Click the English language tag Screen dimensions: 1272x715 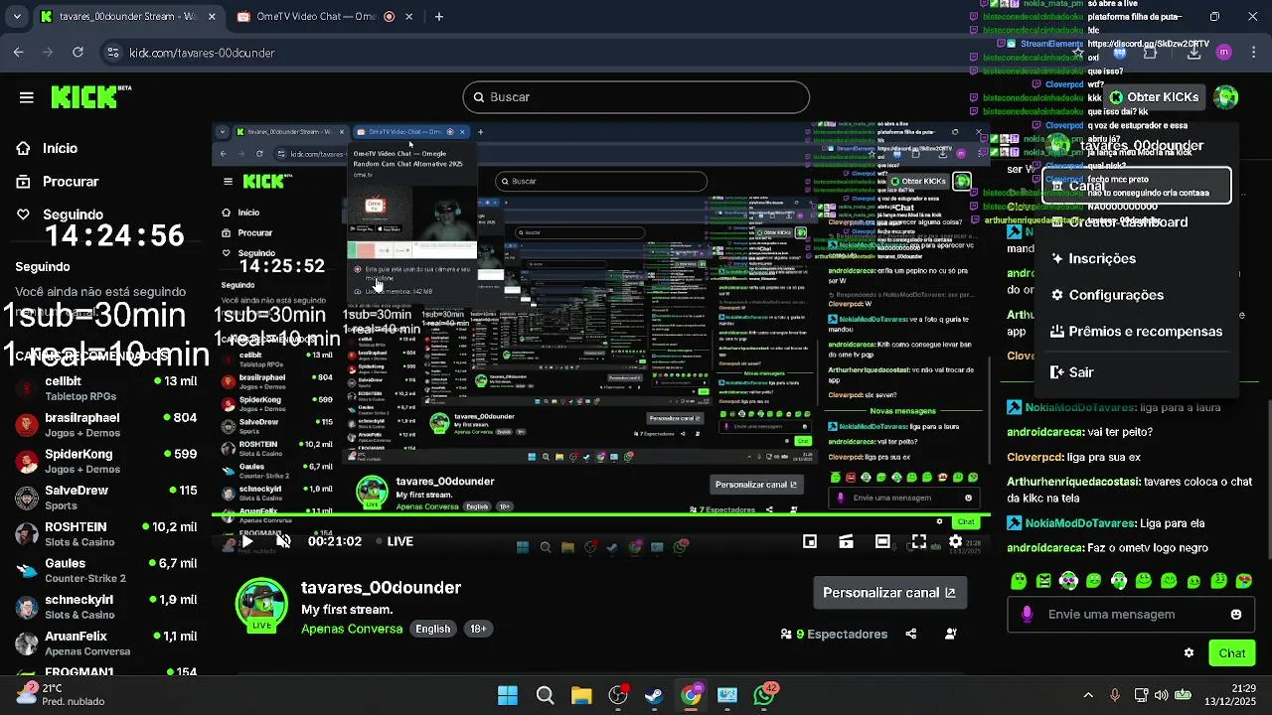[x=433, y=629]
